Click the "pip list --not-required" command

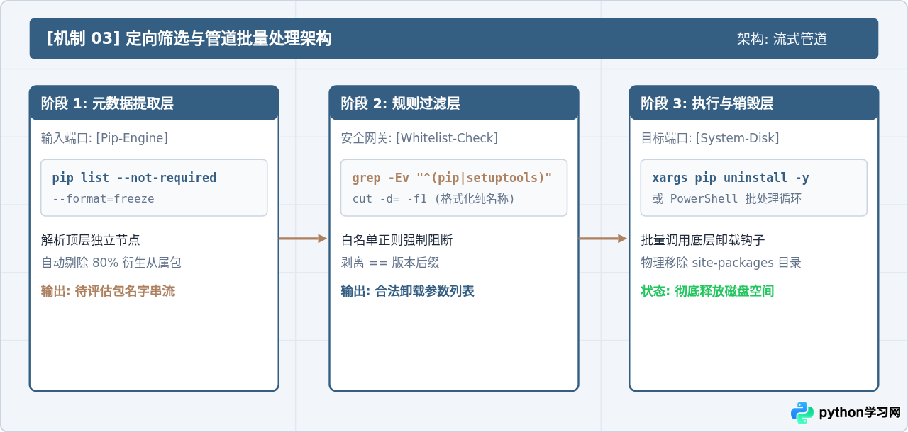134,178
